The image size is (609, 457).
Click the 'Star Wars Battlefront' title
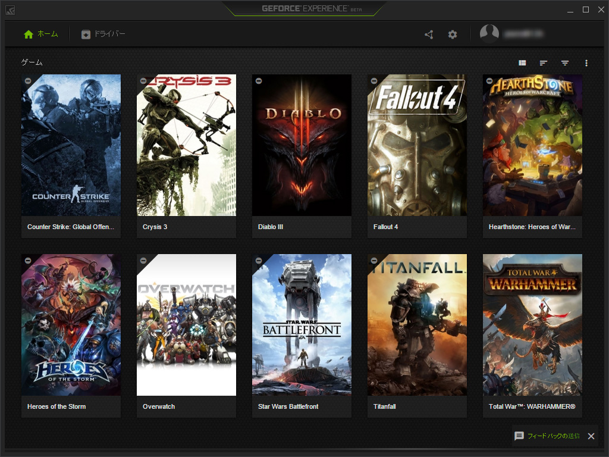tap(288, 406)
